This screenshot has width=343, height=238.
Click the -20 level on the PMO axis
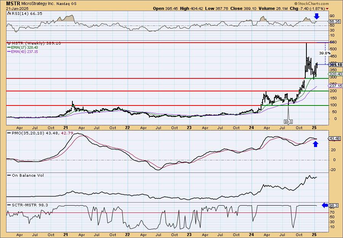point(332,170)
